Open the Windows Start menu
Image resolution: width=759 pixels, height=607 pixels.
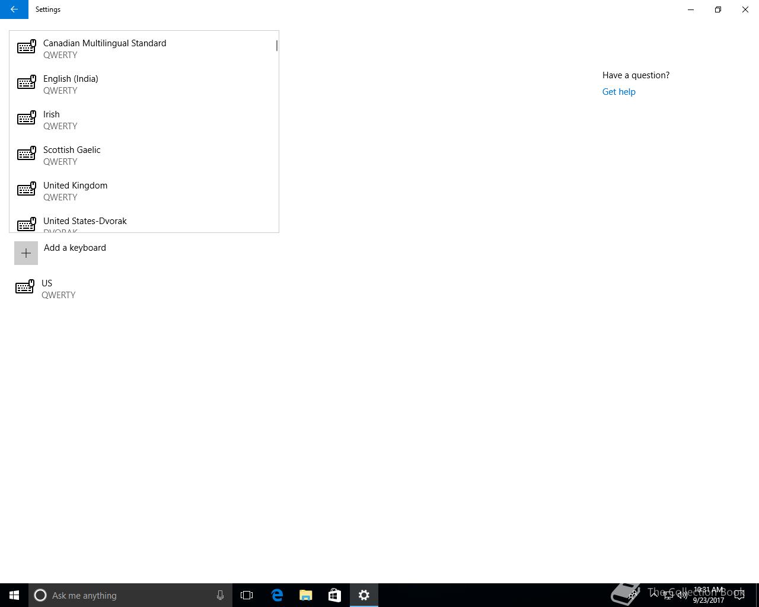pos(14,595)
